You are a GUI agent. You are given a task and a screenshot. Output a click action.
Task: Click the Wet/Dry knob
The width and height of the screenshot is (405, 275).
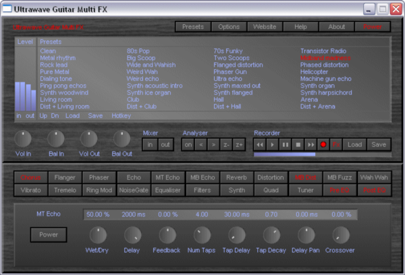tap(99, 235)
